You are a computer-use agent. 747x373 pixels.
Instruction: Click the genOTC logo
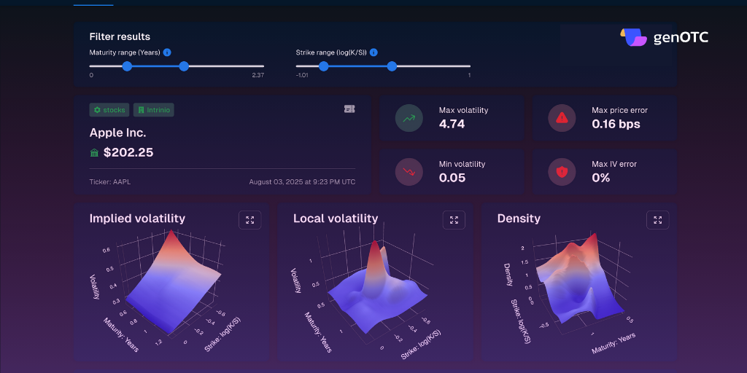click(664, 37)
